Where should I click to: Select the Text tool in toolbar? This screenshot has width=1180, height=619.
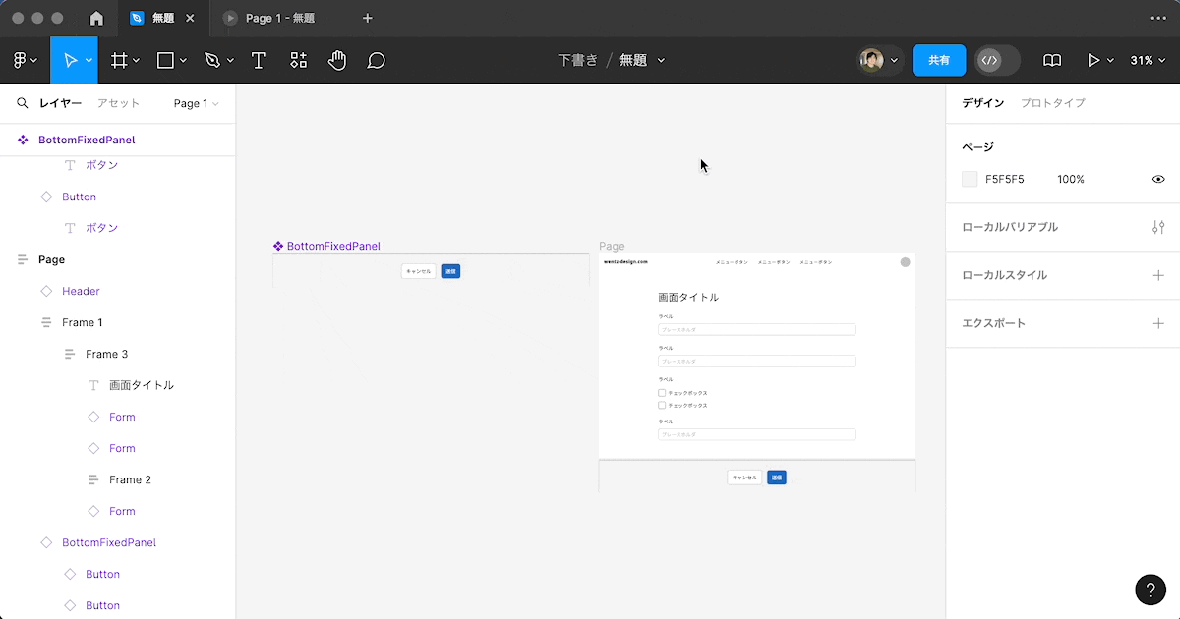tap(259, 61)
